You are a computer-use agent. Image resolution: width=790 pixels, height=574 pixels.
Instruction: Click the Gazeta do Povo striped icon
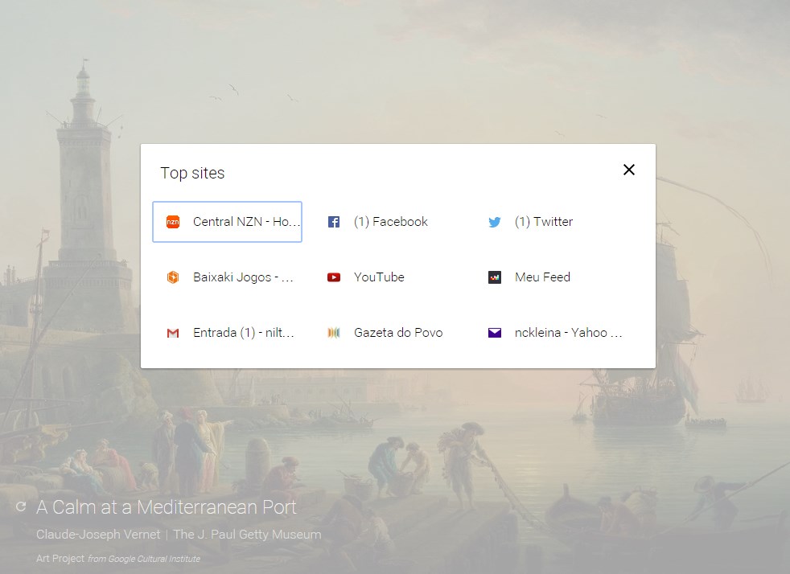[x=334, y=333]
